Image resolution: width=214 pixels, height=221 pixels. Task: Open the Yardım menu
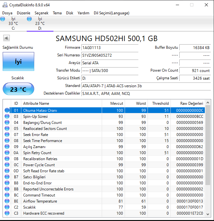pyautogui.click(x=83, y=13)
